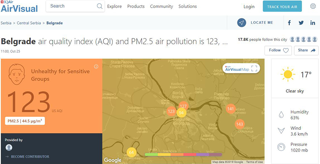The image size is (320, 164).
Task: Click the AQI color scale legend
Action: 183,154
